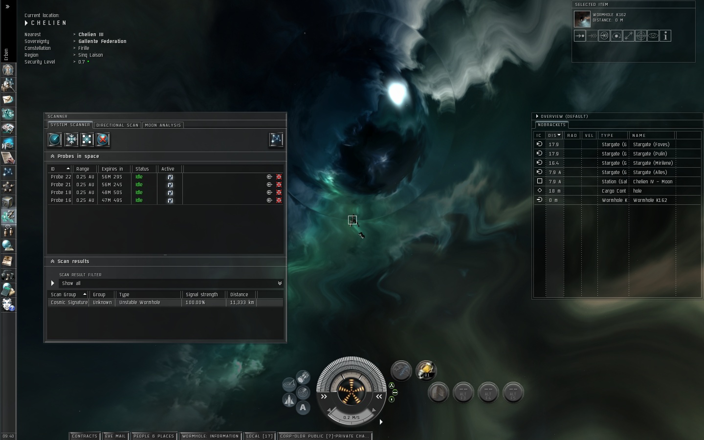704x440 pixels.
Task: Open the cargo hold HUD icon
Action: tap(303, 377)
